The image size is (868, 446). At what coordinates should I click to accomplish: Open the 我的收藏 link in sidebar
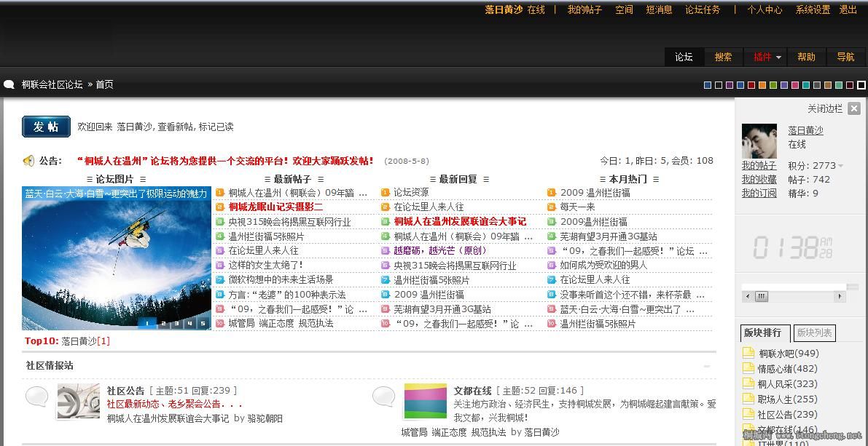[759, 179]
